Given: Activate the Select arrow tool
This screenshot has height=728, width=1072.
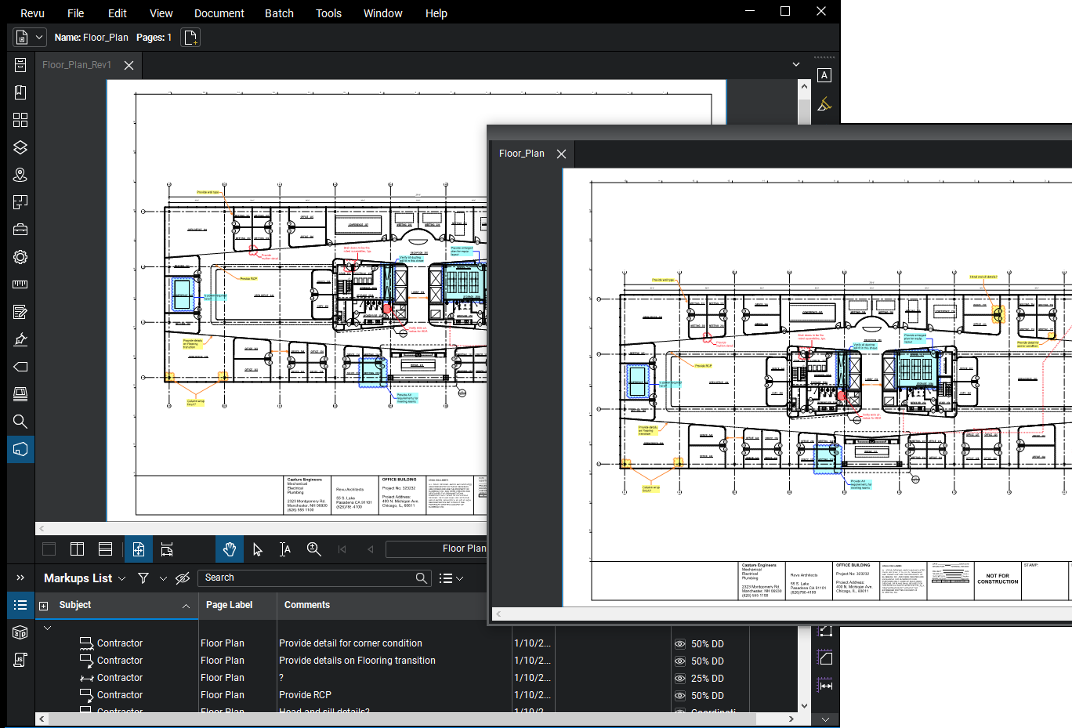Looking at the screenshot, I should [x=258, y=549].
